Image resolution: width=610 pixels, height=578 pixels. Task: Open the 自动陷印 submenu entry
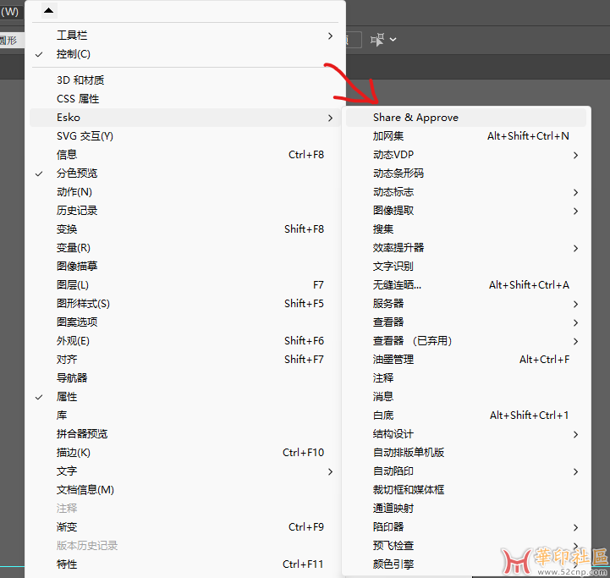click(x=466, y=471)
